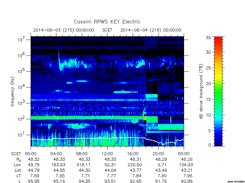This screenshot has height=183, width=245.
Task: Click the Lon value 183.93
Action: click(x=58, y=165)
